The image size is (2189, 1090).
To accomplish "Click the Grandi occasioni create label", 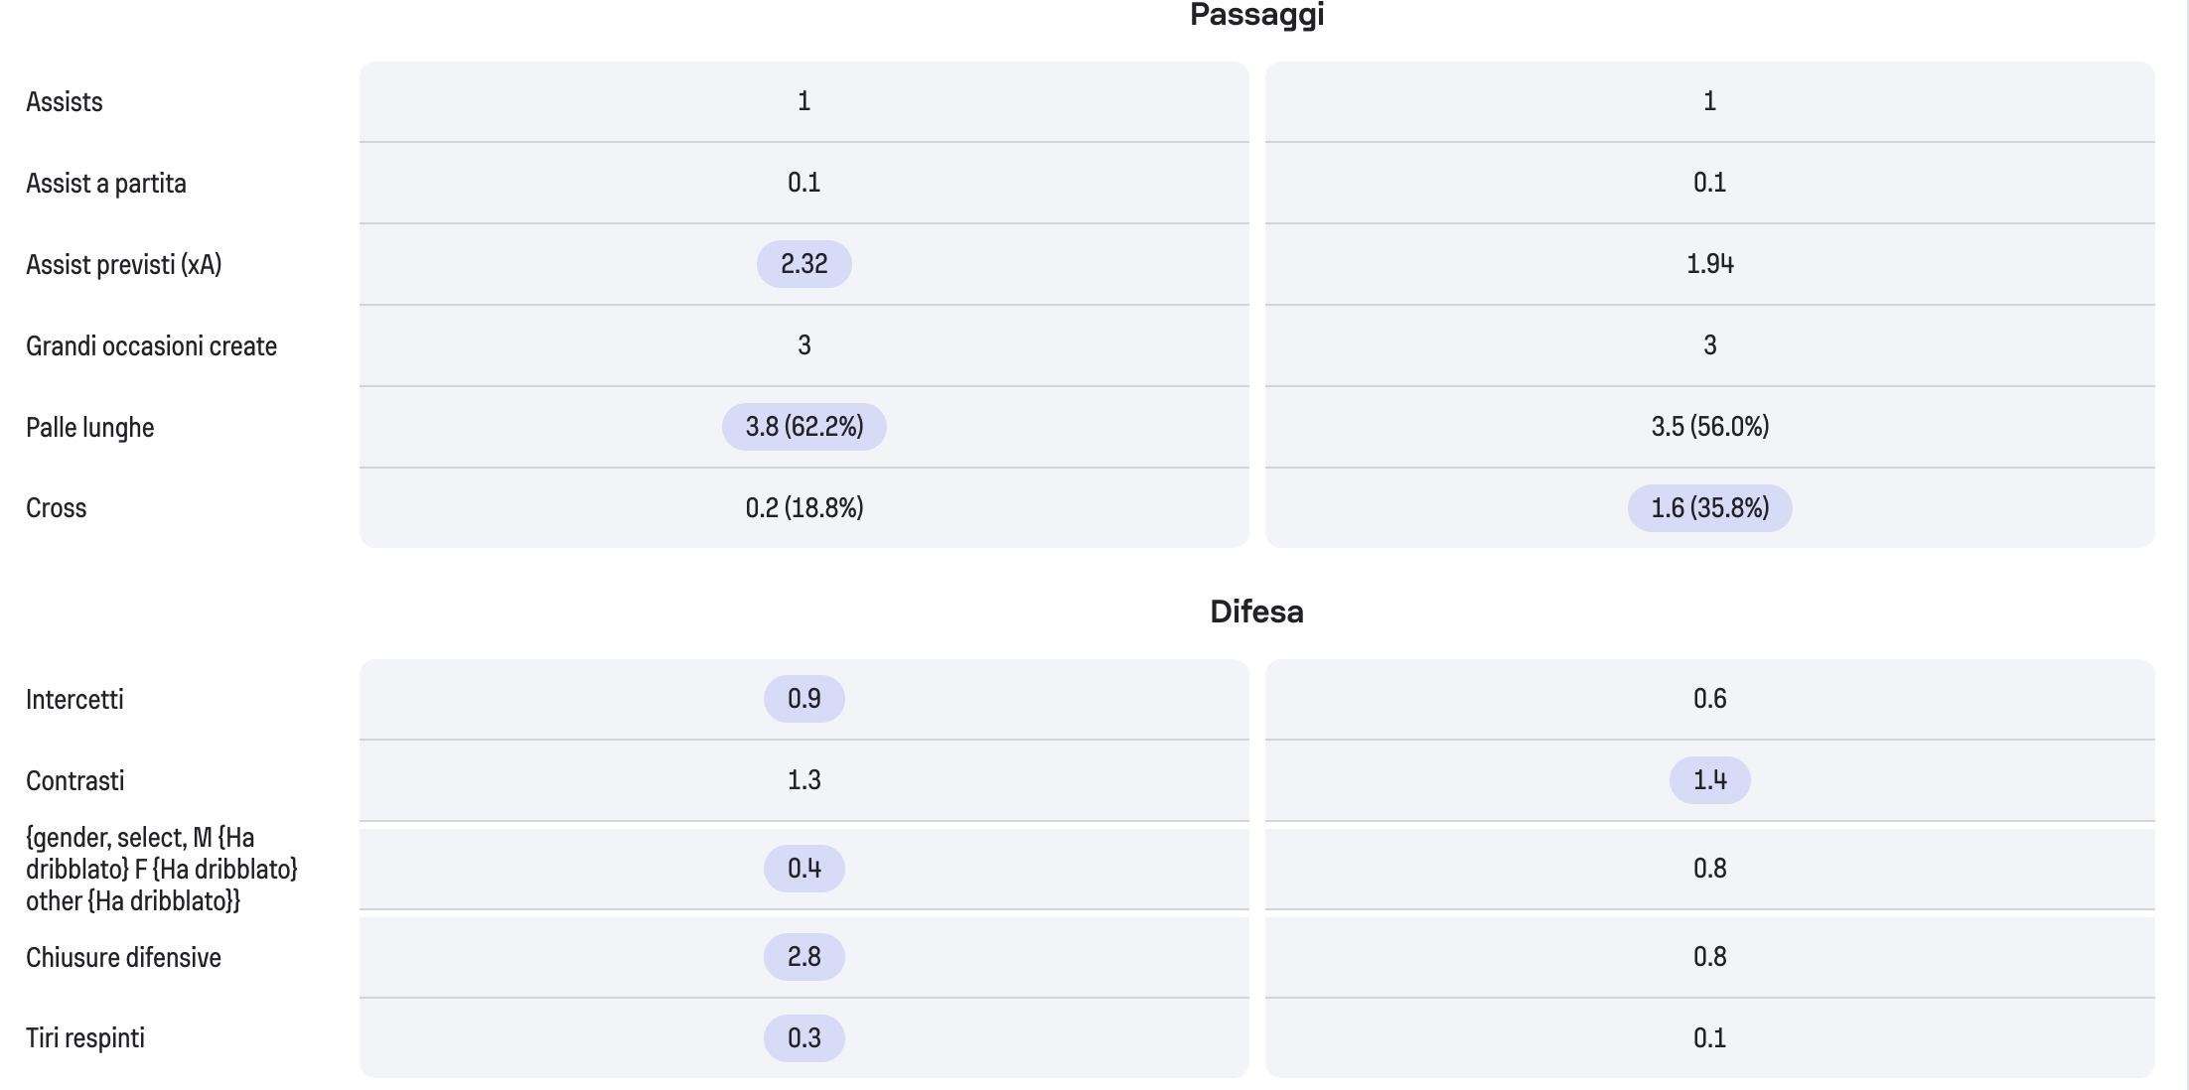I will click(x=151, y=346).
